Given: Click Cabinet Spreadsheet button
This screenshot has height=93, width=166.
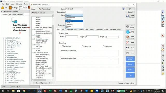Looking at the screenshot, I should pos(43,83).
